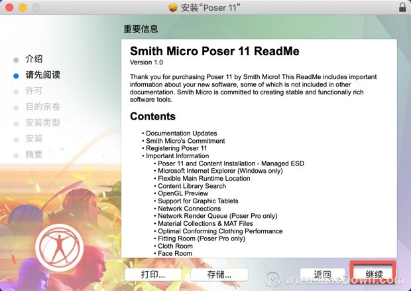Click the gray bullet beside 介绍
This screenshot has height=291, width=411.
[16, 60]
